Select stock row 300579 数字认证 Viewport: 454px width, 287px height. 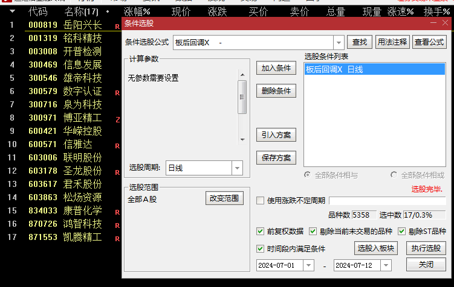pyautogui.click(x=64, y=91)
